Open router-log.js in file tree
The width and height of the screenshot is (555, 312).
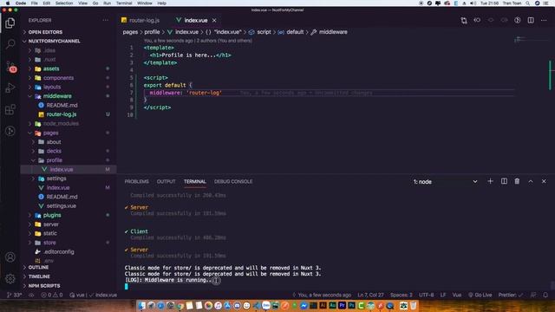62,114
